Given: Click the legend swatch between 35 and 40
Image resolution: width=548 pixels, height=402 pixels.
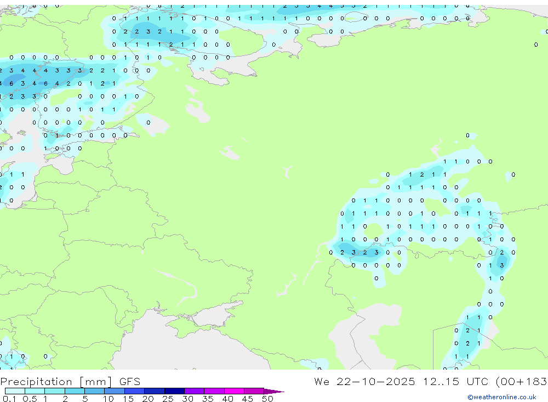Looking at the screenshot, I should click(214, 391).
